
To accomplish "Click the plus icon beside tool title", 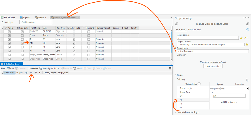I will (x=247, y=24).
